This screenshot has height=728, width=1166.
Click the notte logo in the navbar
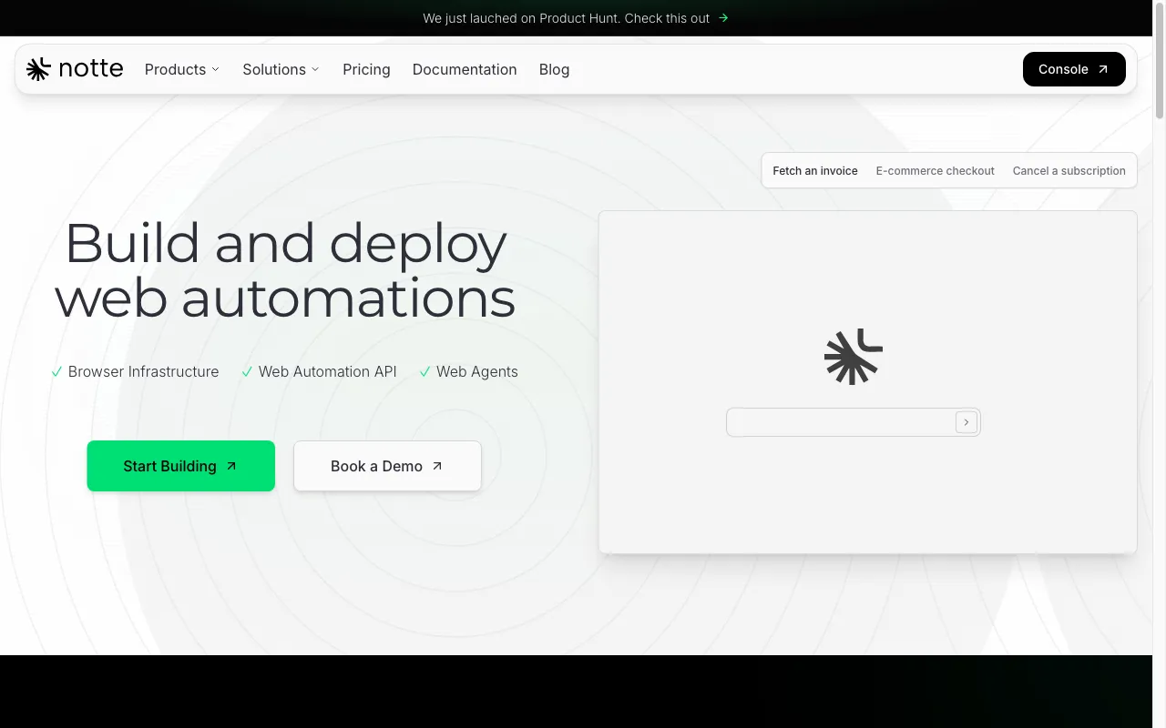click(75, 69)
